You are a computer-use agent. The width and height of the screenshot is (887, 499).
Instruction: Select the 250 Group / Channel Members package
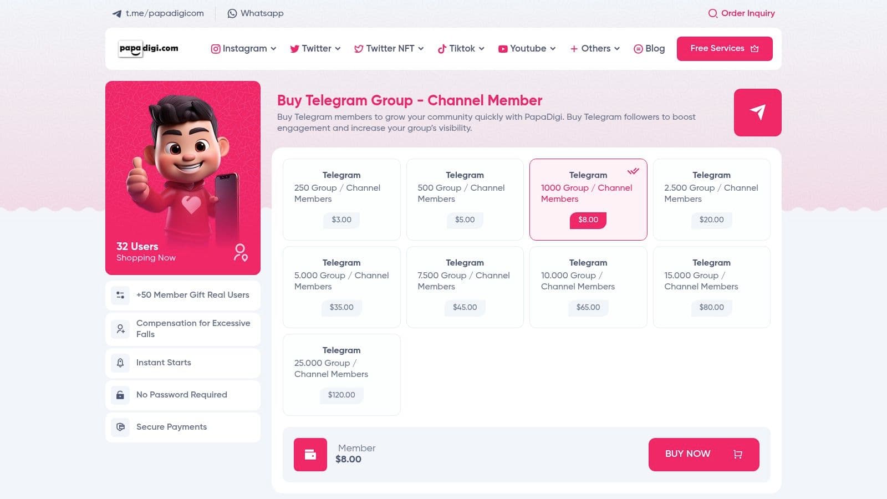[341, 200]
